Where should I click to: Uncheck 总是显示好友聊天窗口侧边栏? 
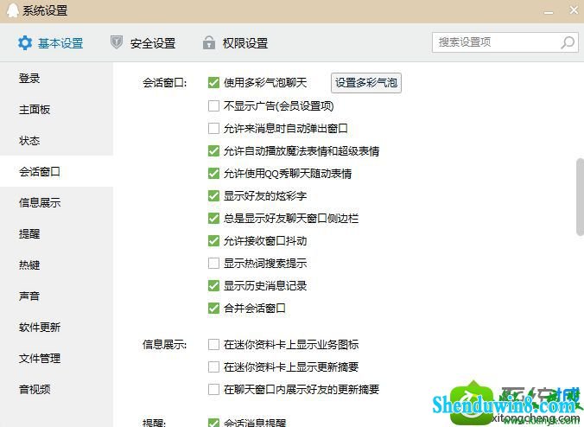click(x=213, y=218)
